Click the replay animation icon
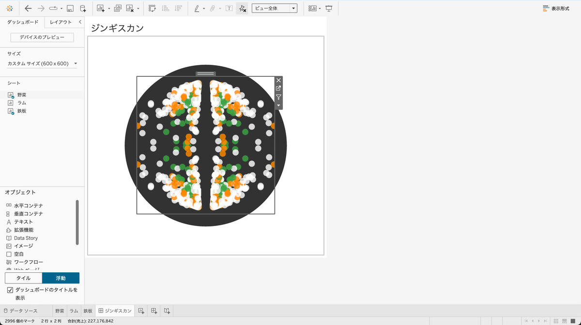This screenshot has width=581, height=325. click(x=53, y=8)
